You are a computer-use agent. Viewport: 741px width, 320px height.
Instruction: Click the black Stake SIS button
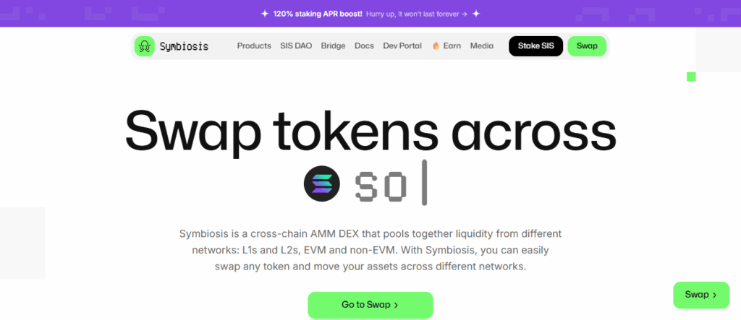tap(536, 46)
